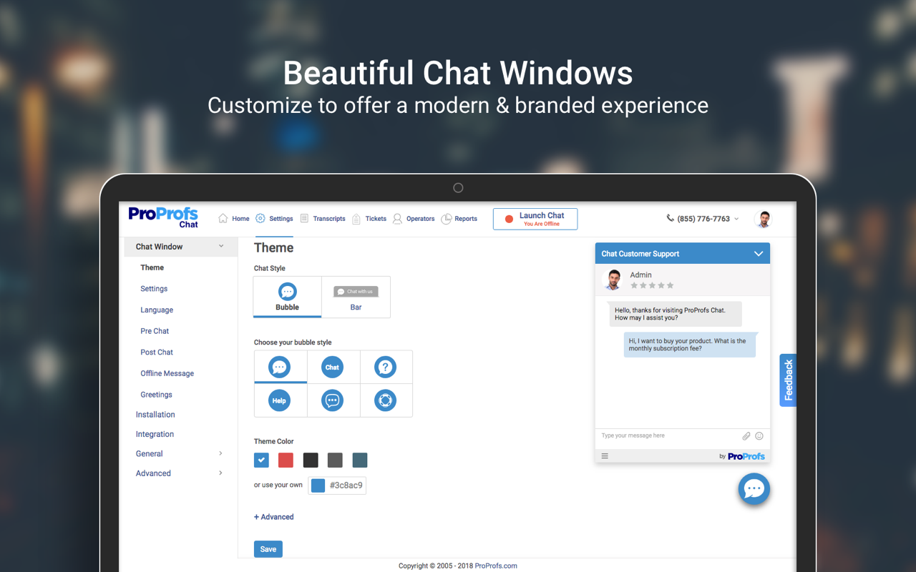916x572 pixels.
Task: Click the Reports pie chart icon
Action: pyautogui.click(x=447, y=219)
